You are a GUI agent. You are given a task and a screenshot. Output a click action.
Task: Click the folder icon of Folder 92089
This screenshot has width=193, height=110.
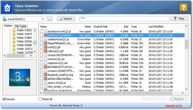pos(14,45)
